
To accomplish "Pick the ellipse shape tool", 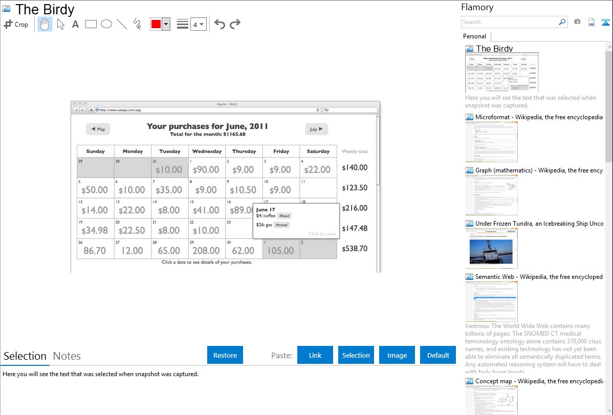I will pos(106,24).
